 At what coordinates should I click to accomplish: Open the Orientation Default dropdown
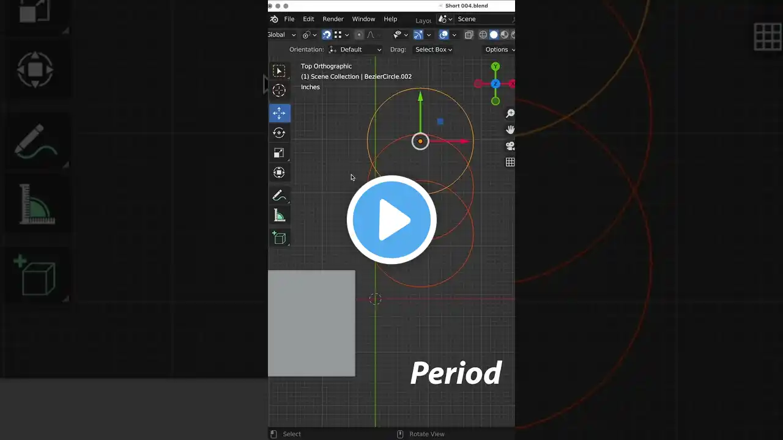pyautogui.click(x=355, y=50)
